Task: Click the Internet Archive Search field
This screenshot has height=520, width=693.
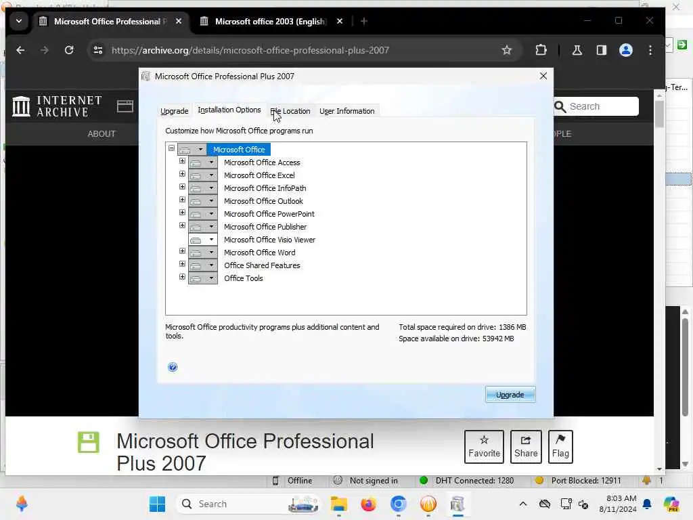Action: [596, 106]
